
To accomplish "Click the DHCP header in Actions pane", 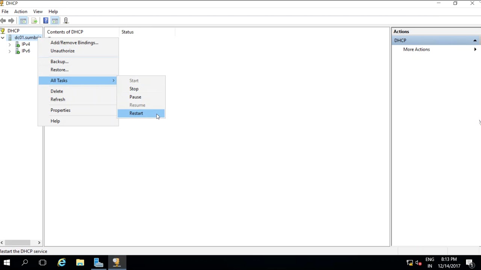I will [x=436, y=40].
